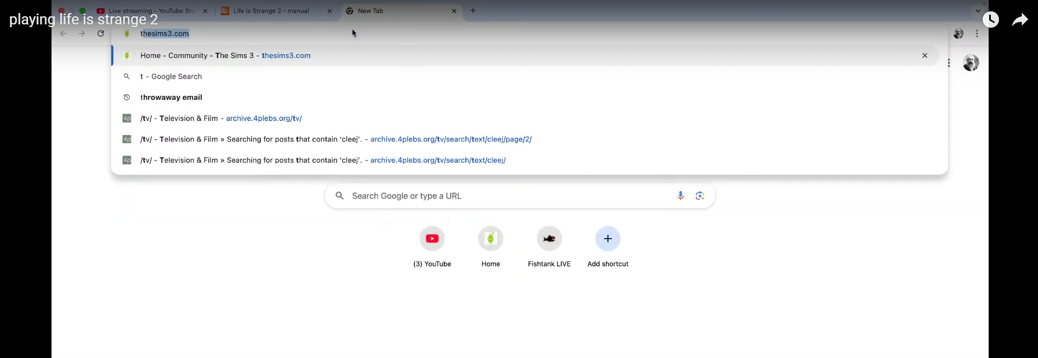Open the Fishtank LIVE shortcut
This screenshot has width=1038, height=358.
click(549, 239)
